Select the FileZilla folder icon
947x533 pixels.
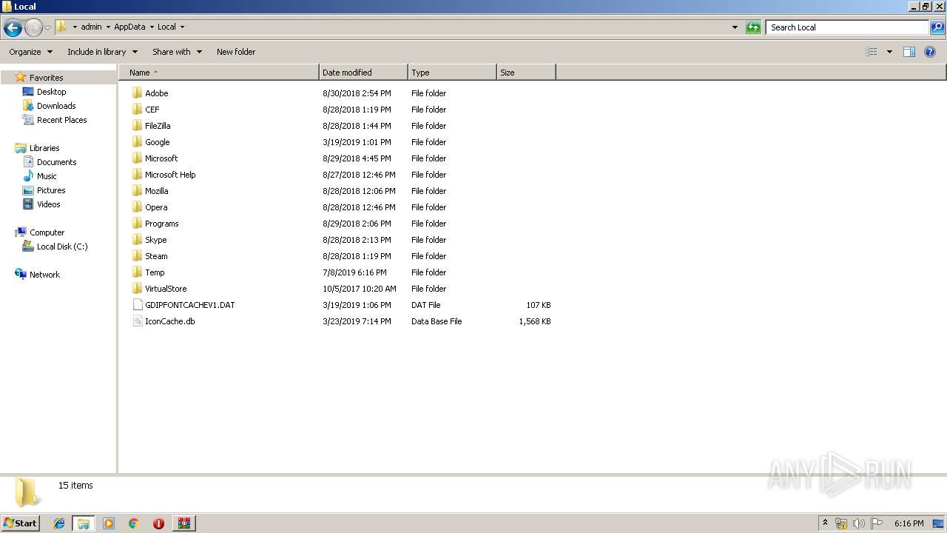pos(137,126)
